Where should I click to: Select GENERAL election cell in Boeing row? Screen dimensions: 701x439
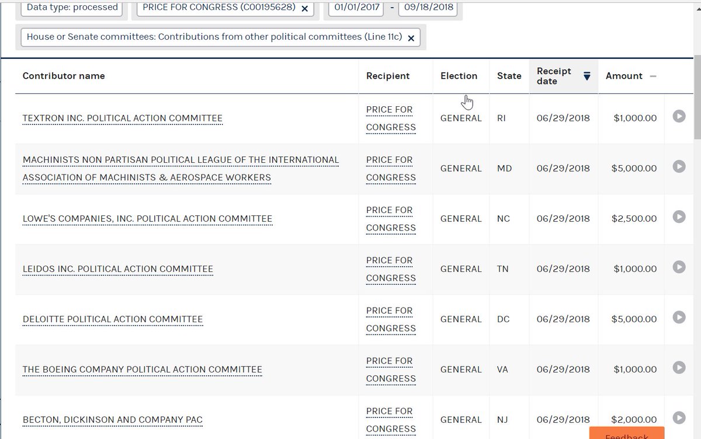(461, 369)
